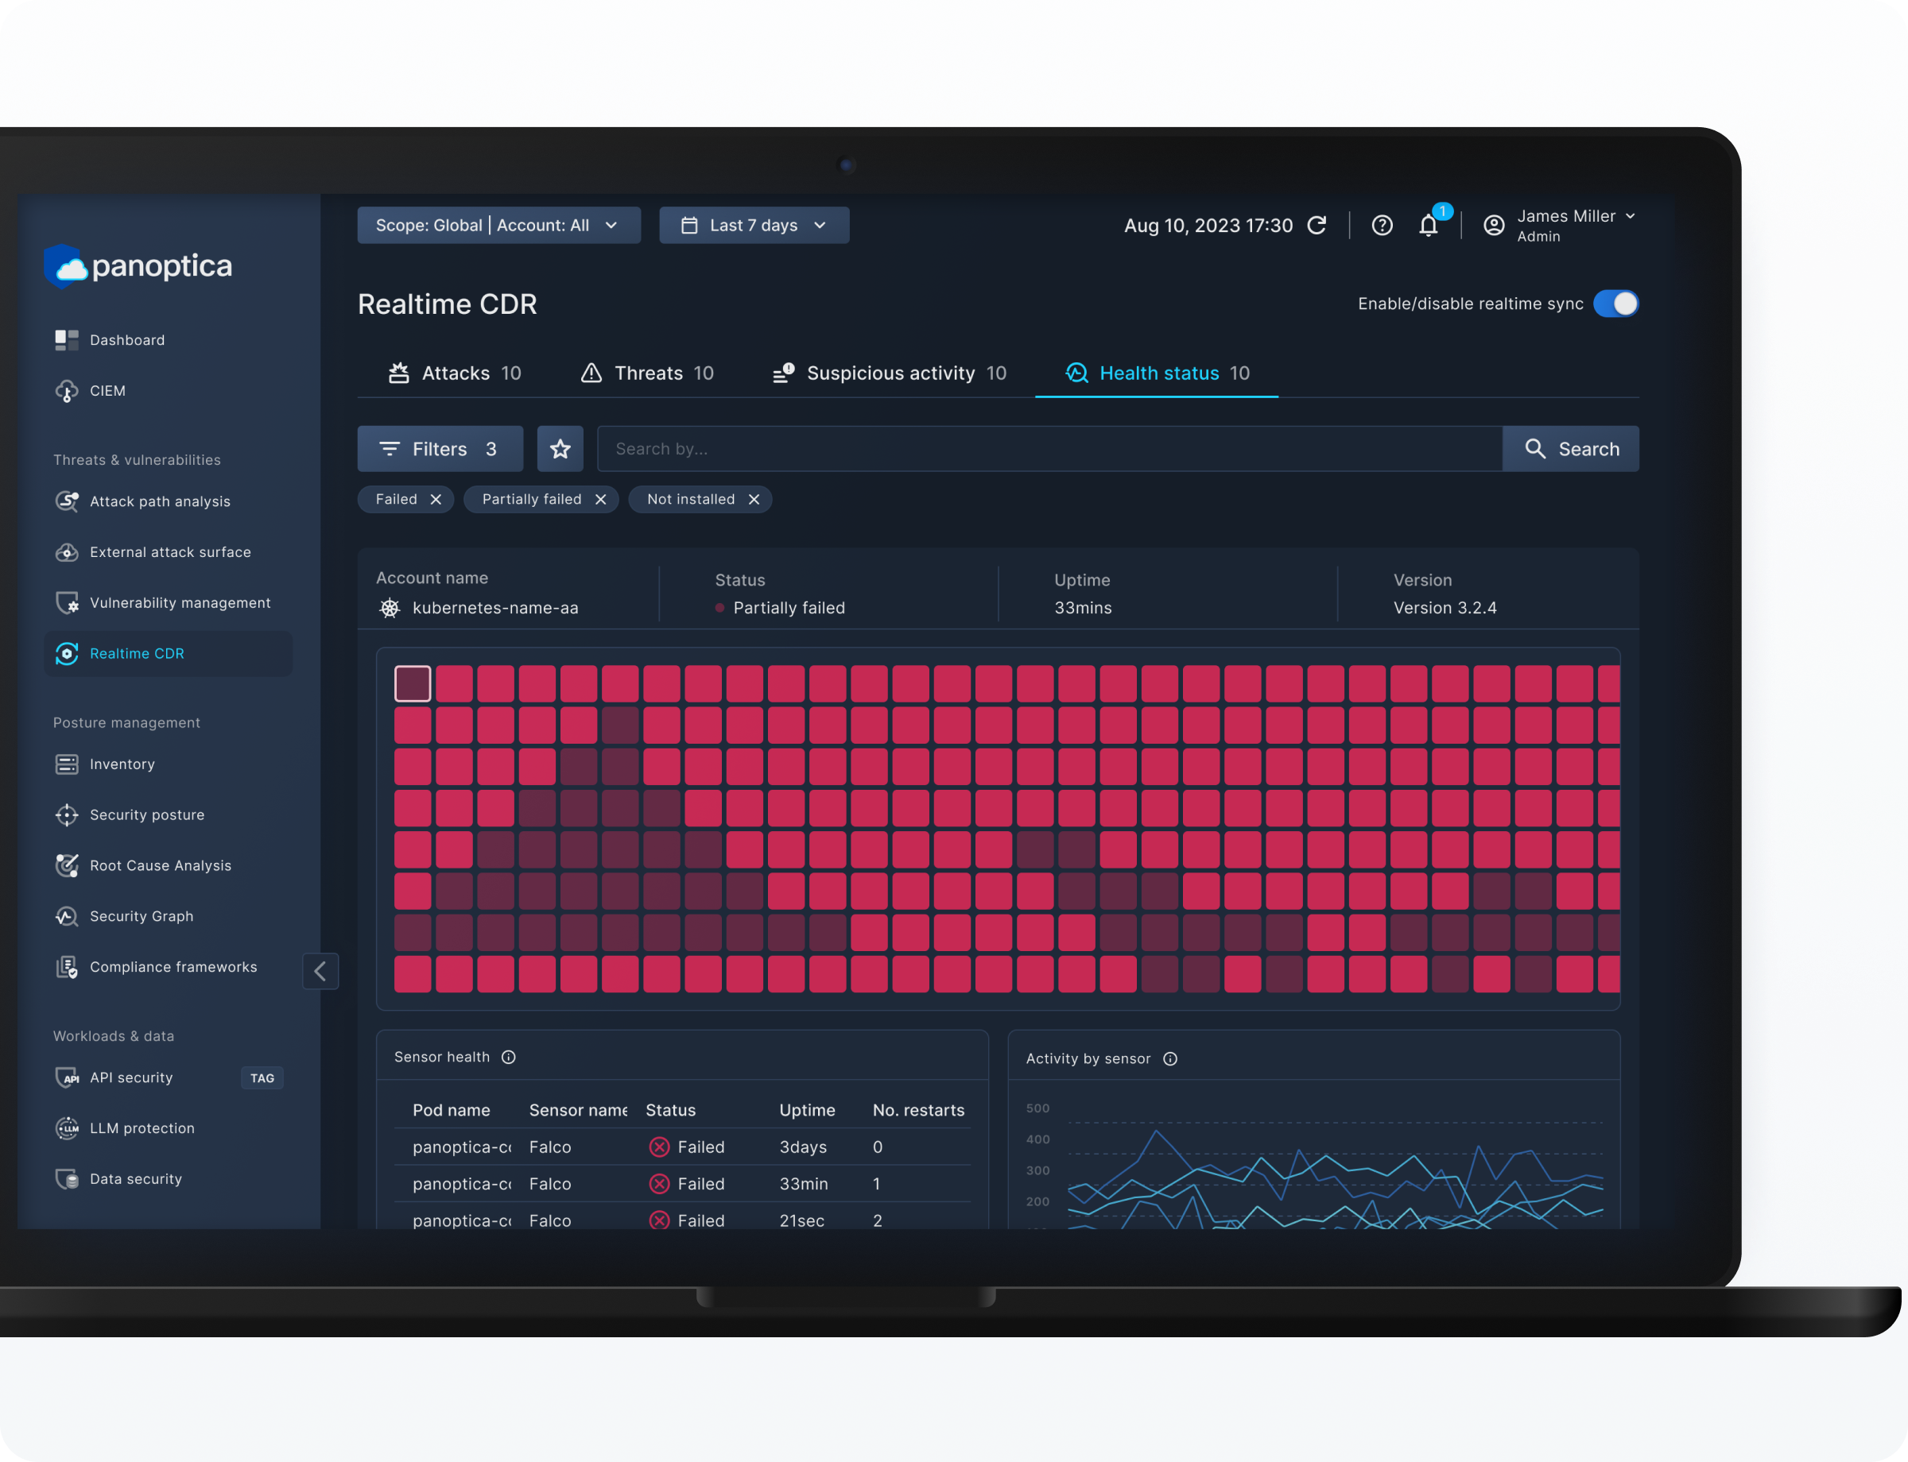Click the Inventory icon
The image size is (1908, 1462).
coord(67,764)
